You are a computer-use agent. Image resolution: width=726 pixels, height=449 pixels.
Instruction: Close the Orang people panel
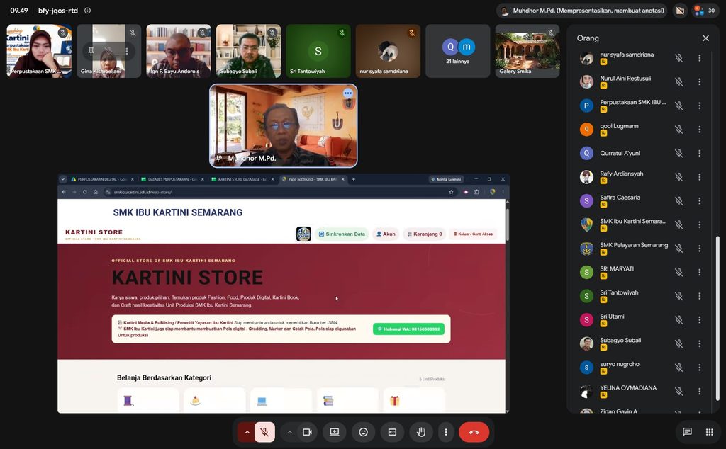pyautogui.click(x=705, y=38)
